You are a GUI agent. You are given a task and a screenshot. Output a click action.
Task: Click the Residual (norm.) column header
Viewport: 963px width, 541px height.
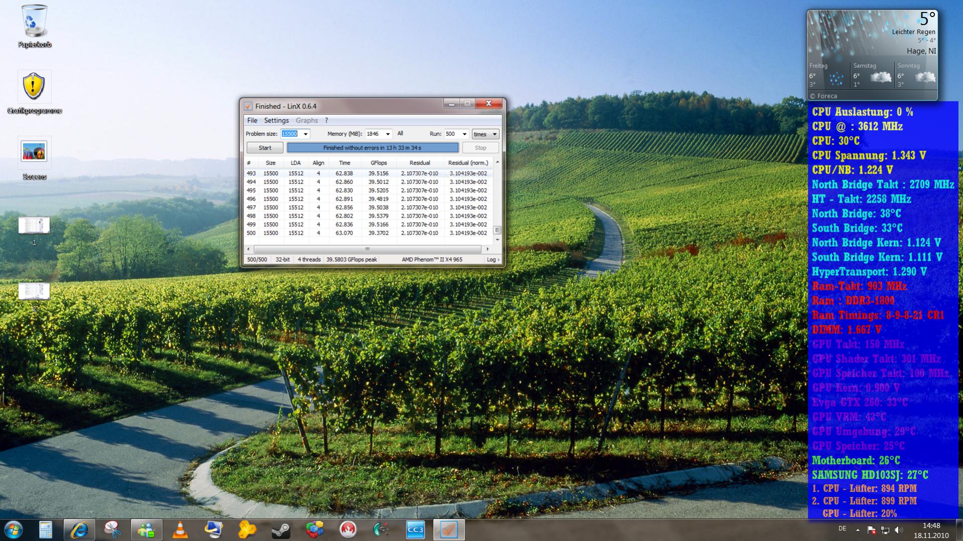click(x=468, y=163)
